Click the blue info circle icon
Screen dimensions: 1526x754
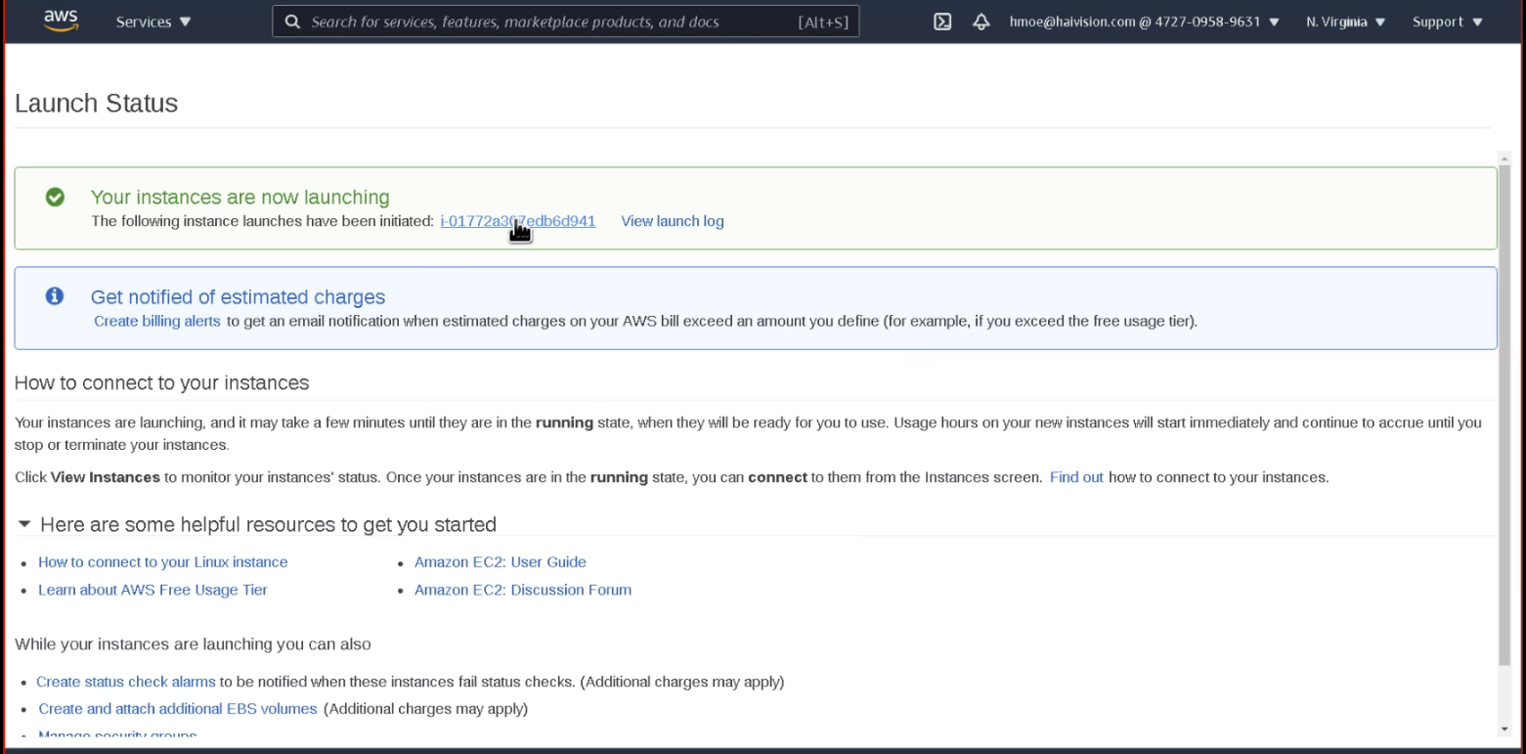(56, 296)
